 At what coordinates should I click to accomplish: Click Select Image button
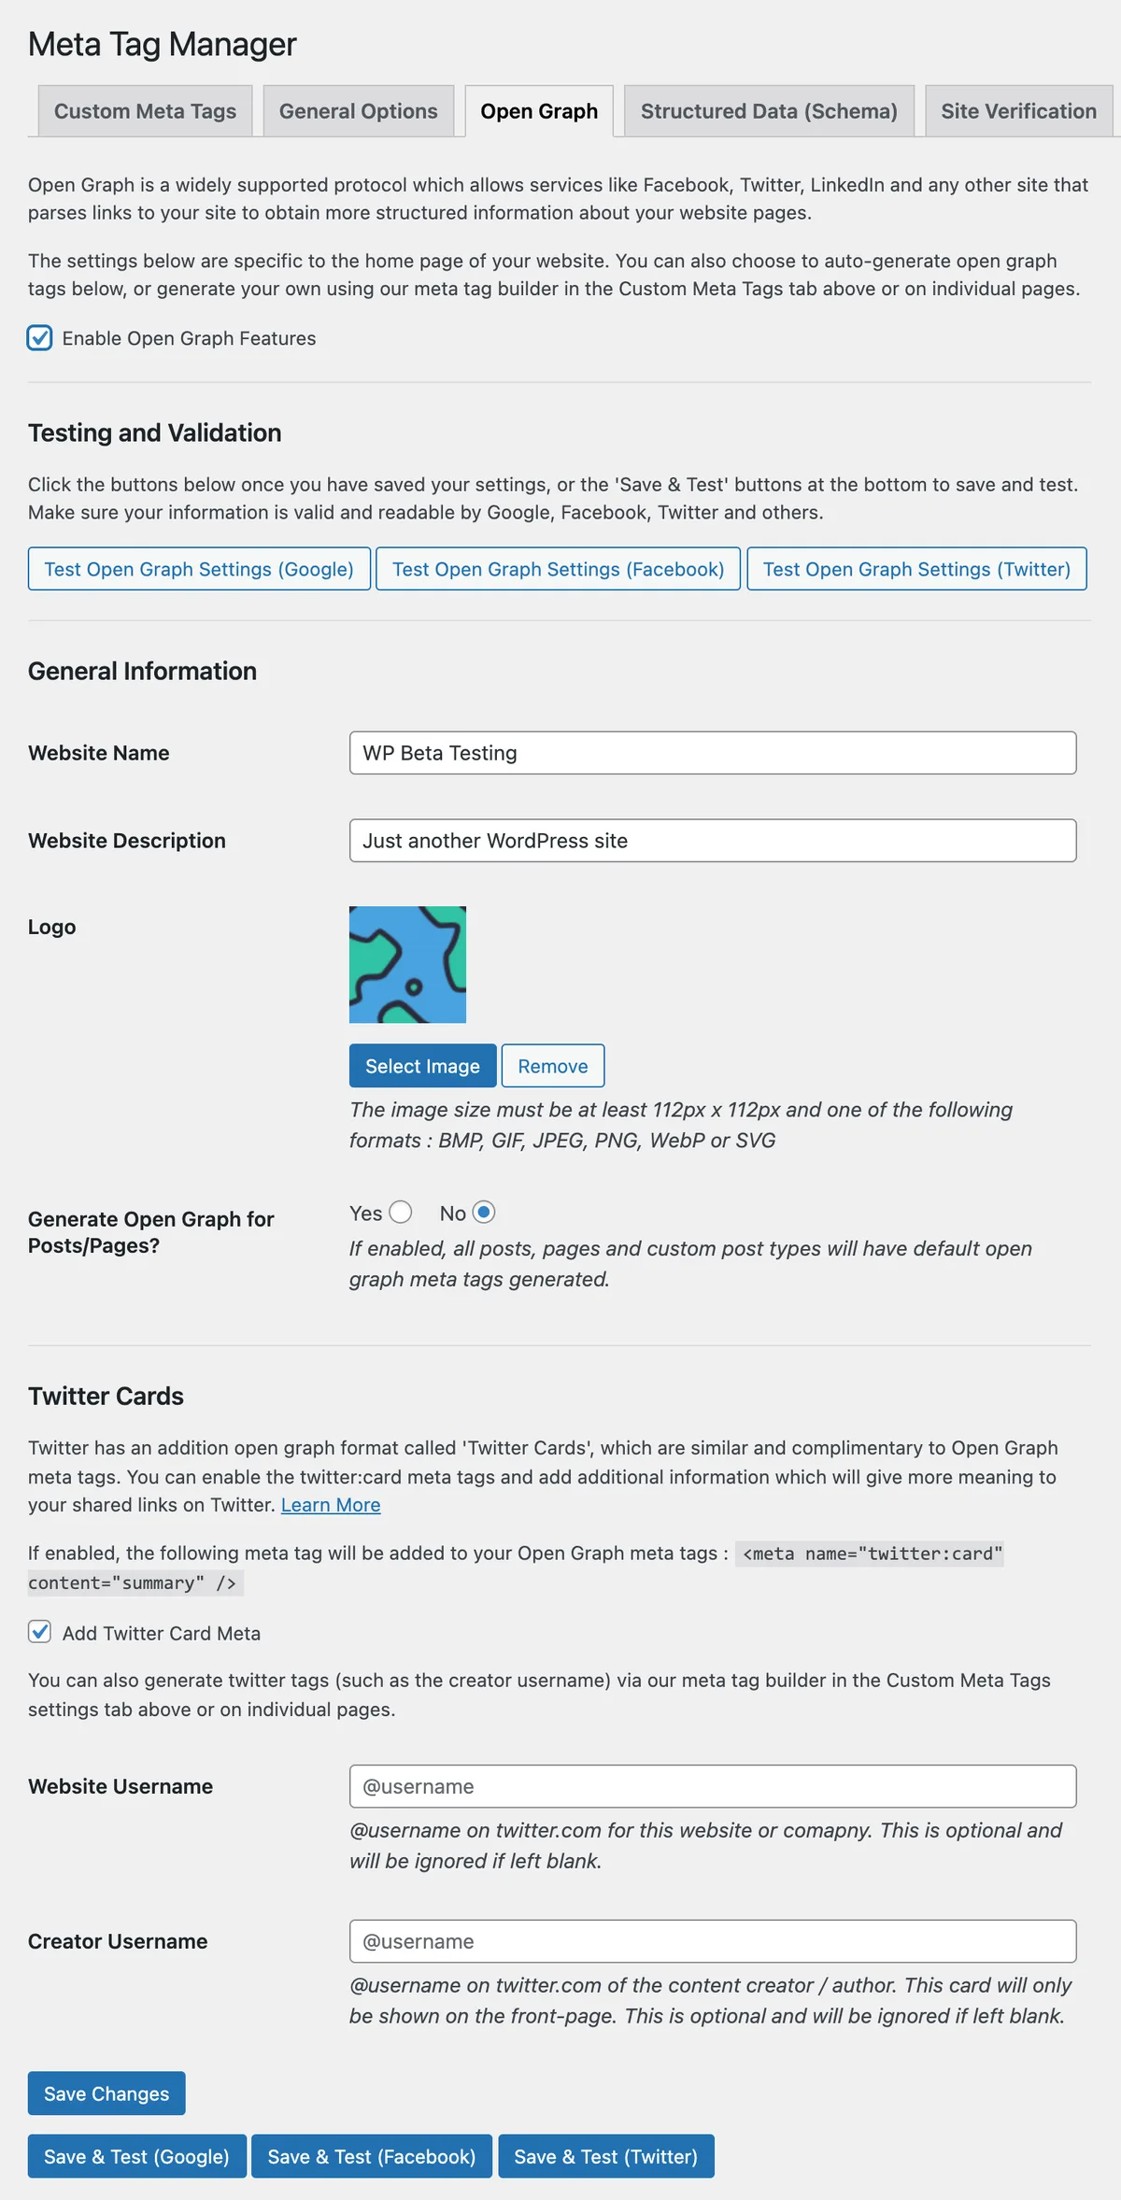[422, 1066]
